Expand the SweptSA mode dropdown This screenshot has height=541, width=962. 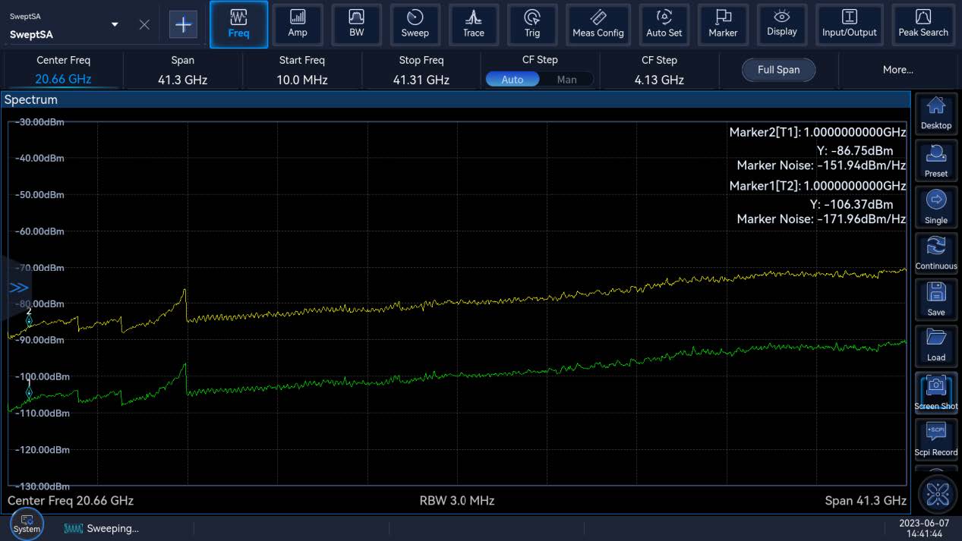click(115, 24)
